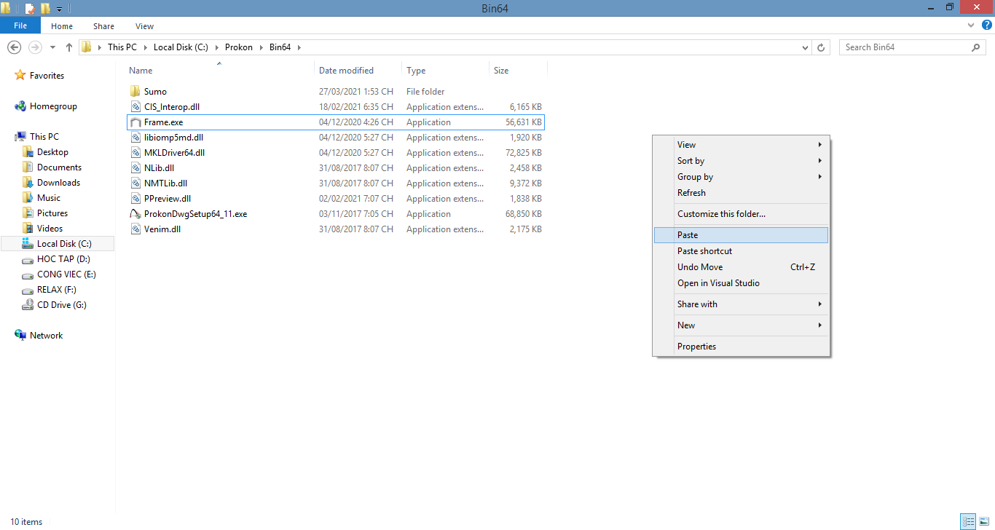Switch to details view button
Viewport: 995px width, 530px height.
(968, 521)
